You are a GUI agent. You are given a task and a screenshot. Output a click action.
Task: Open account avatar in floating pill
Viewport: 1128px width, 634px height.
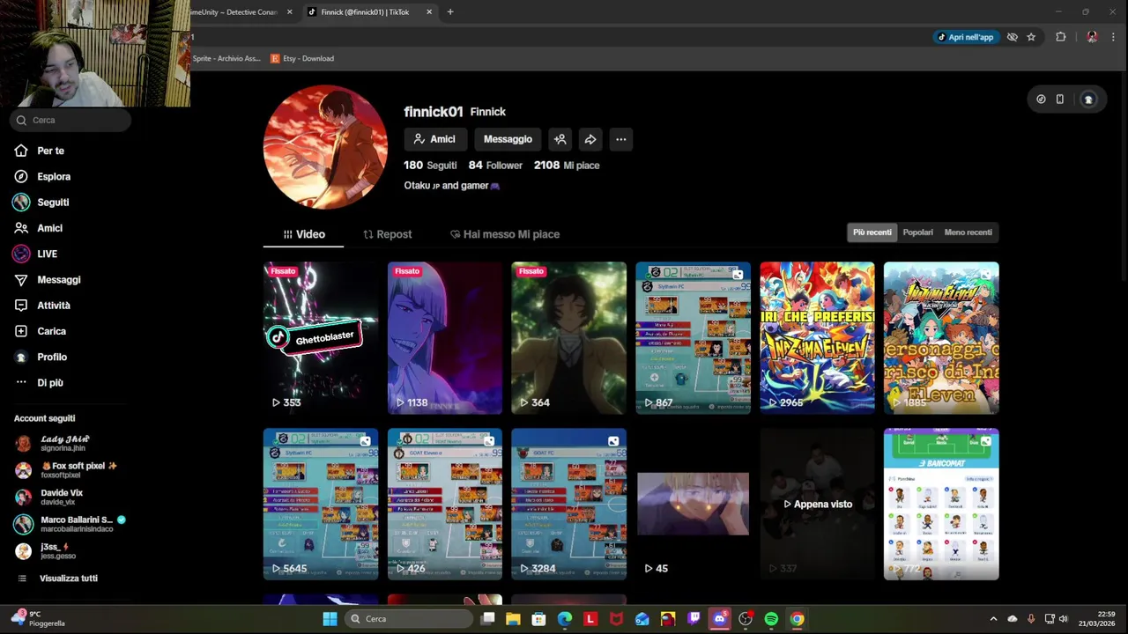coord(1088,100)
